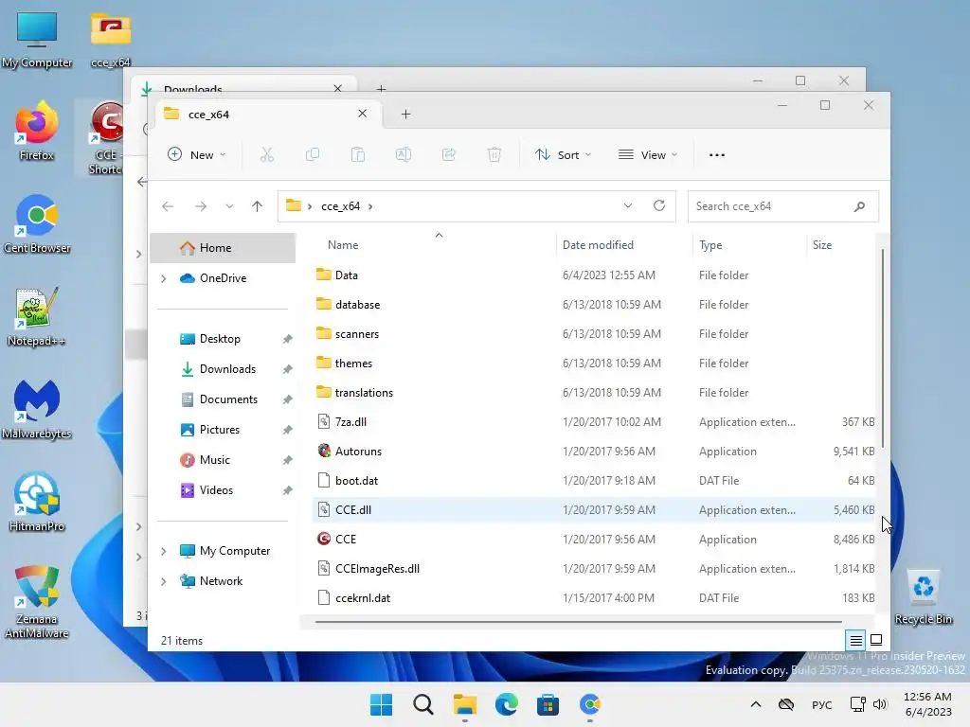Open the View dropdown
This screenshot has height=727, width=970.
tap(648, 154)
